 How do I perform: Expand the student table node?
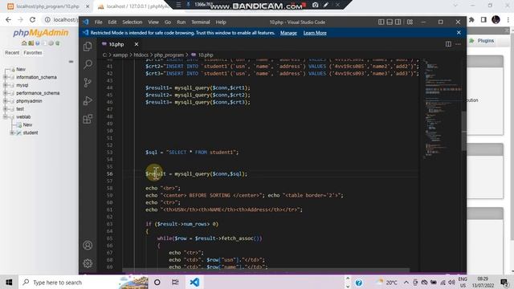[12, 132]
